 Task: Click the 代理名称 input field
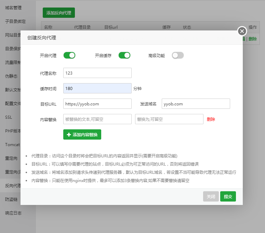[97, 73]
